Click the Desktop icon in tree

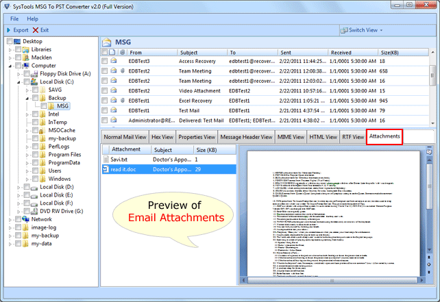click(x=17, y=42)
